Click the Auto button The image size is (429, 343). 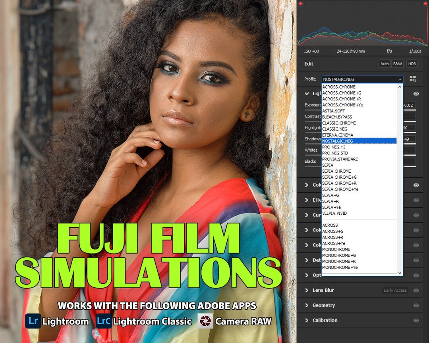click(384, 64)
